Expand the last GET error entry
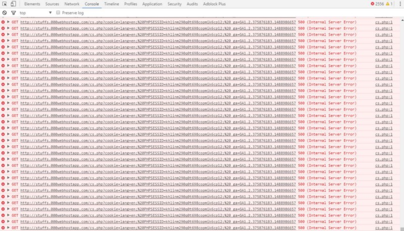The width and height of the screenshot is (404, 231). coord(9,227)
